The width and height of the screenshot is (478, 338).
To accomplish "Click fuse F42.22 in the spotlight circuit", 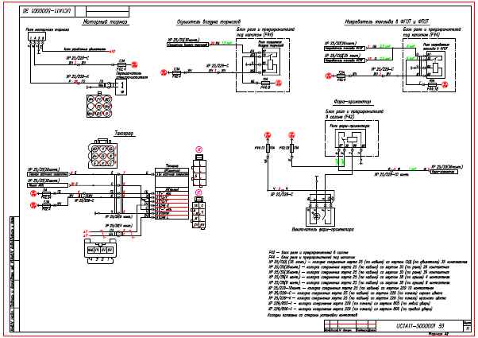I will point(291,149).
